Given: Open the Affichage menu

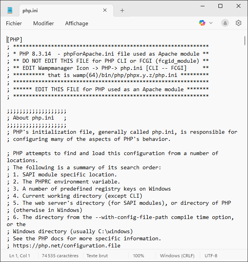Looking at the screenshot, I should [x=77, y=23].
